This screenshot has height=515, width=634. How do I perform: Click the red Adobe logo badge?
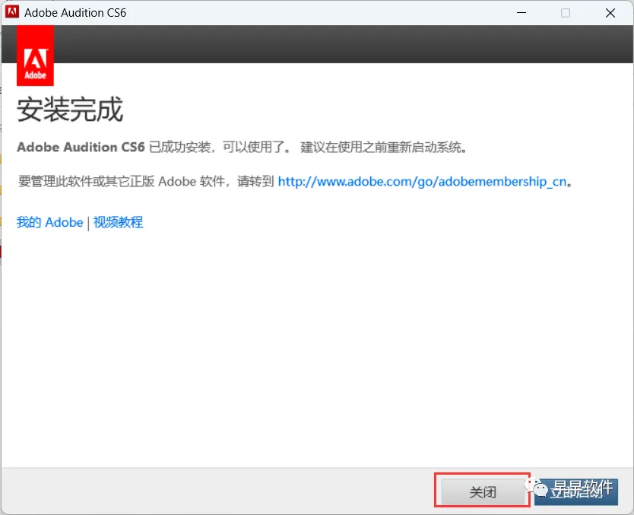[x=35, y=56]
